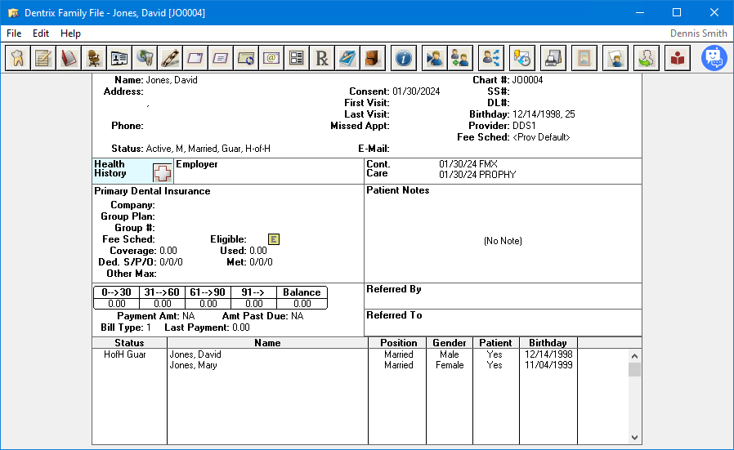
Task: Click the blue information icon
Action: pos(403,58)
